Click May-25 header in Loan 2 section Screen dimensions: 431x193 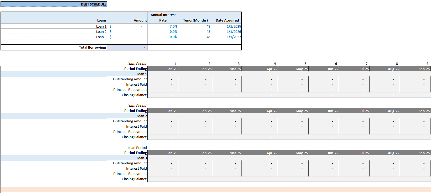pos(293,111)
